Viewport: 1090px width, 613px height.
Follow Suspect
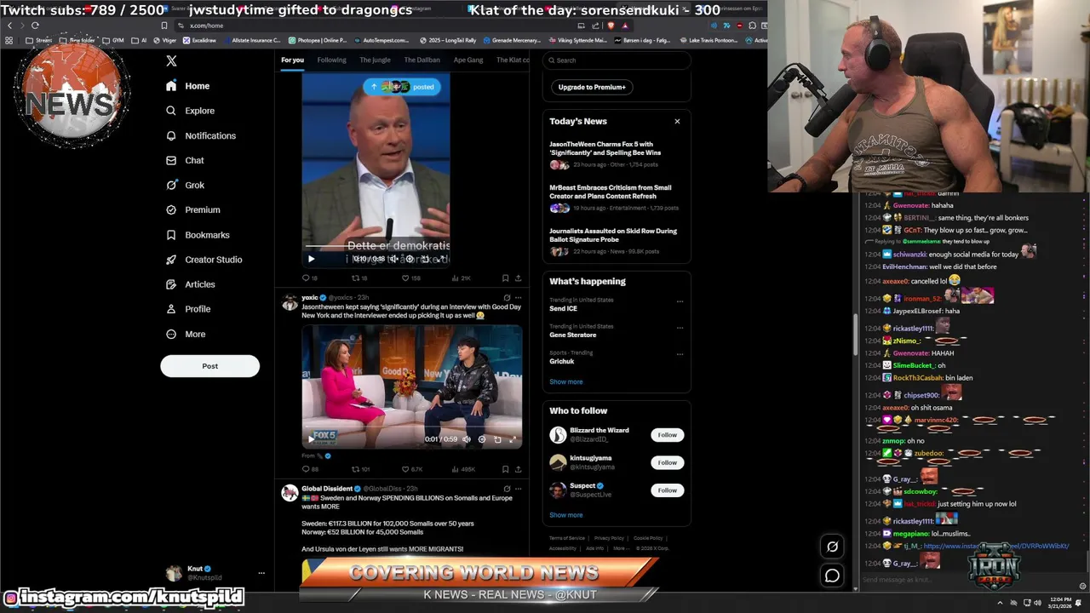[667, 490]
